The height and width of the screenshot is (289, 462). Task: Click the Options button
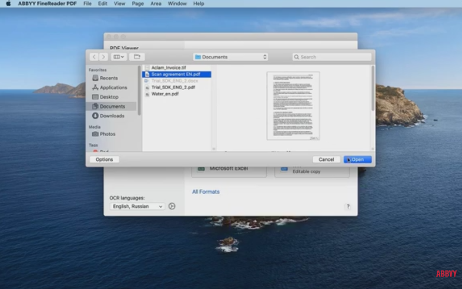click(x=105, y=159)
